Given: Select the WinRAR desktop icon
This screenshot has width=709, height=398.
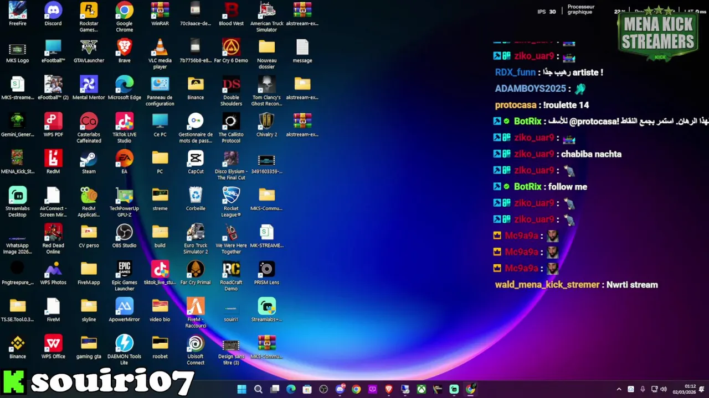Looking at the screenshot, I should 160,14.
